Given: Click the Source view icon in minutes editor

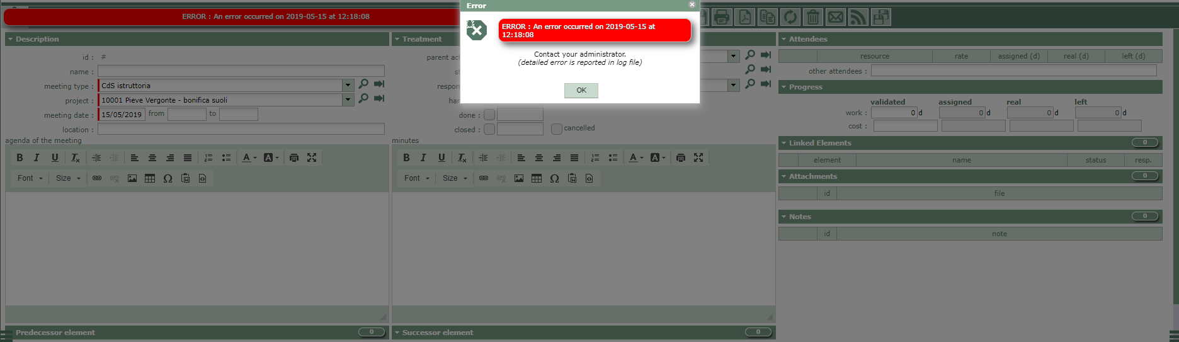Looking at the screenshot, I should click(x=589, y=178).
